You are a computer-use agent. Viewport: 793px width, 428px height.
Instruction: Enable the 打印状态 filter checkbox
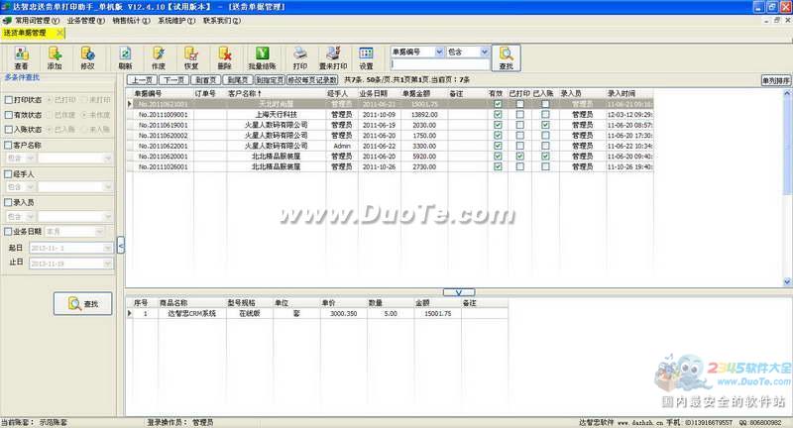[x=9, y=100]
